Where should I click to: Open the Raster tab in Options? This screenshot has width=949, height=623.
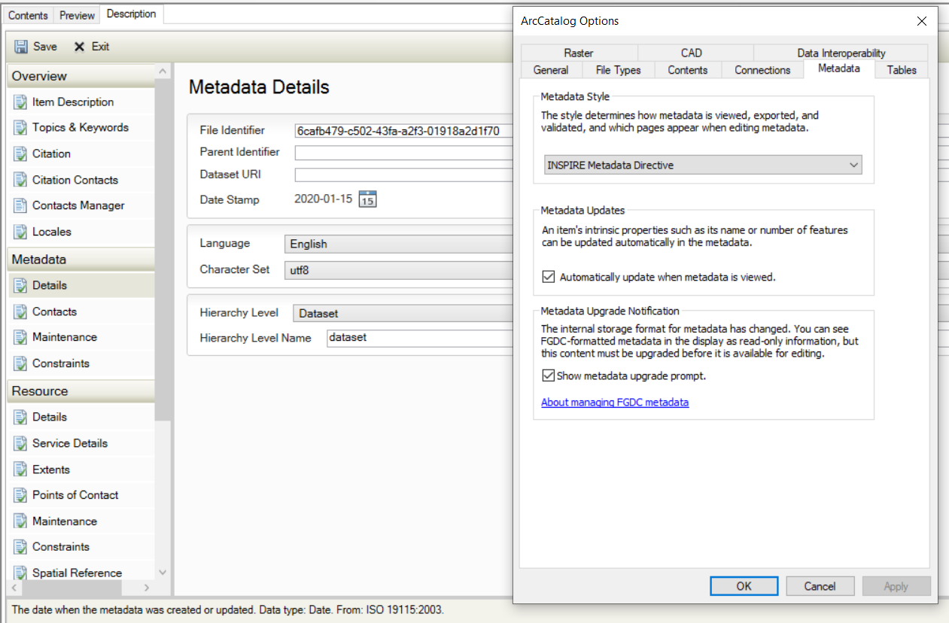pos(579,53)
